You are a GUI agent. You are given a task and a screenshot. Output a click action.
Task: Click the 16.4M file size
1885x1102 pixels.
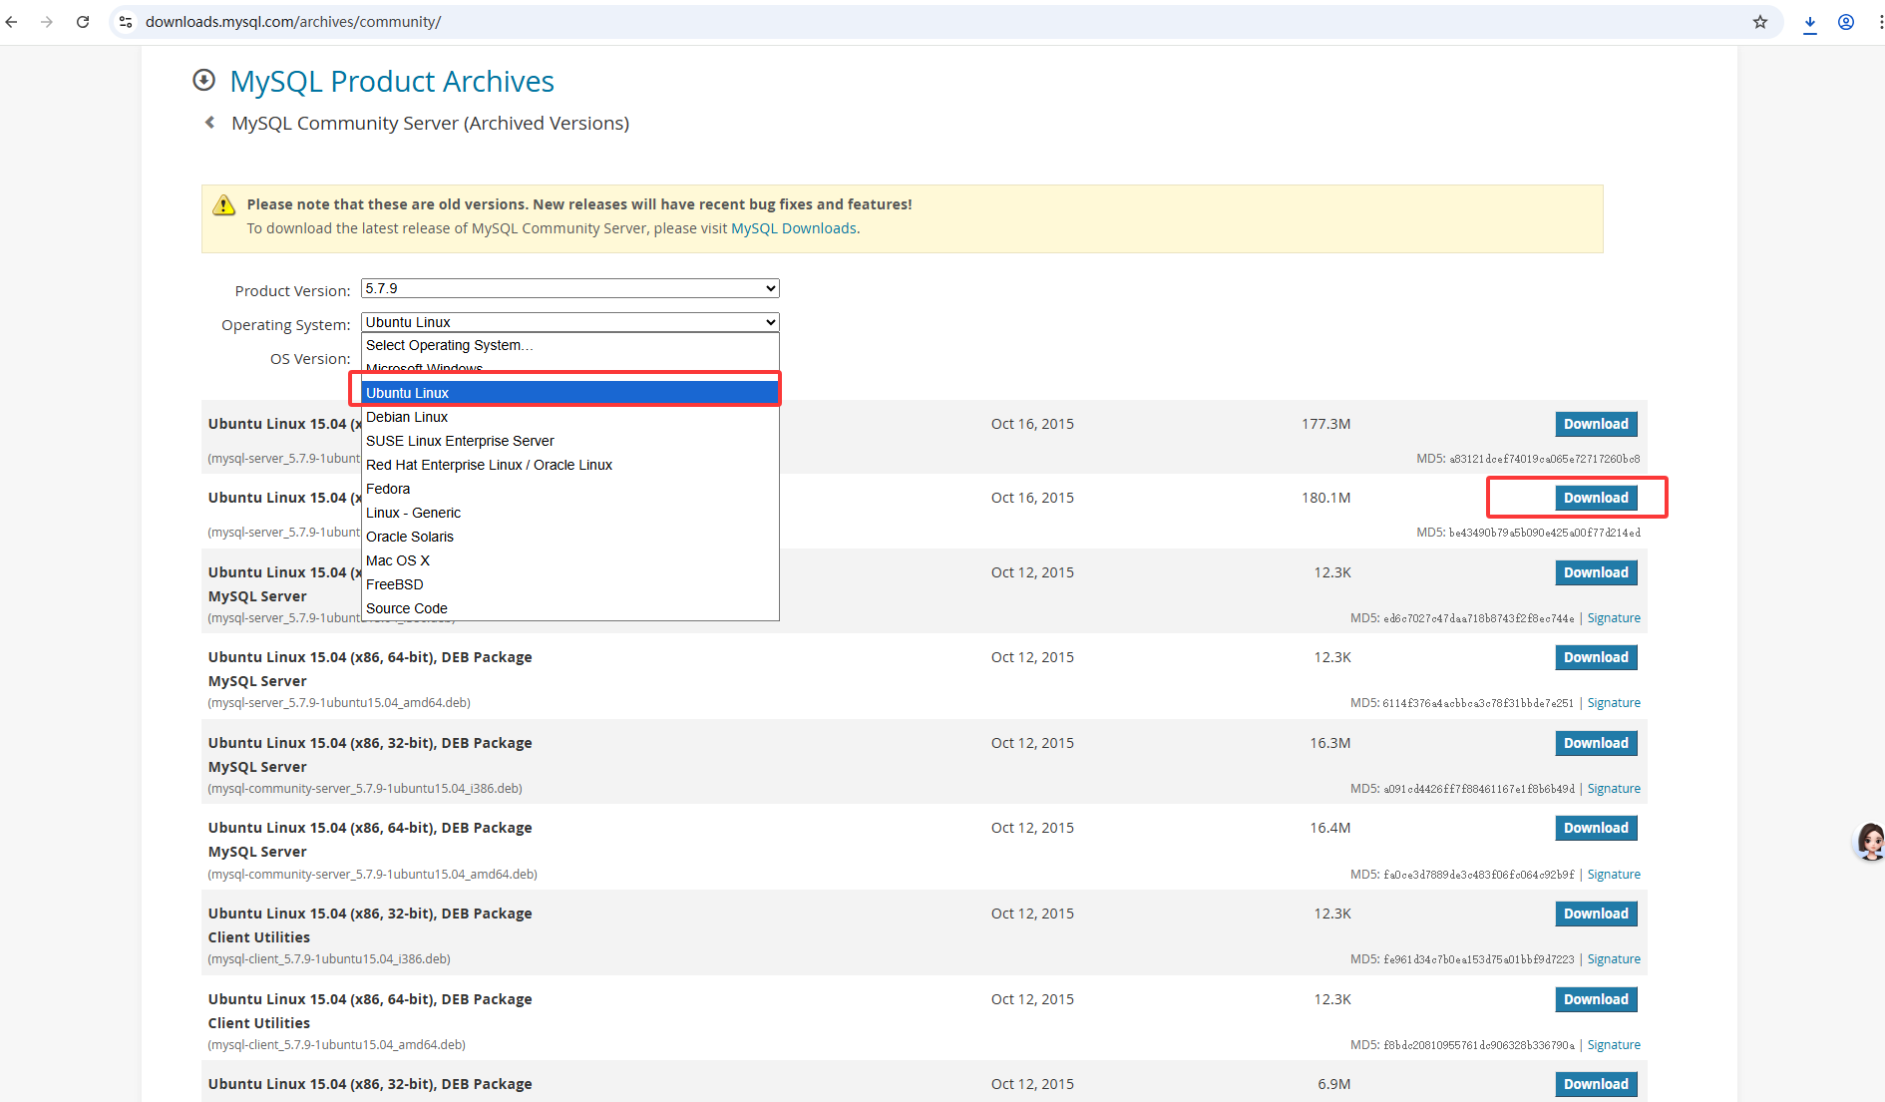point(1329,828)
